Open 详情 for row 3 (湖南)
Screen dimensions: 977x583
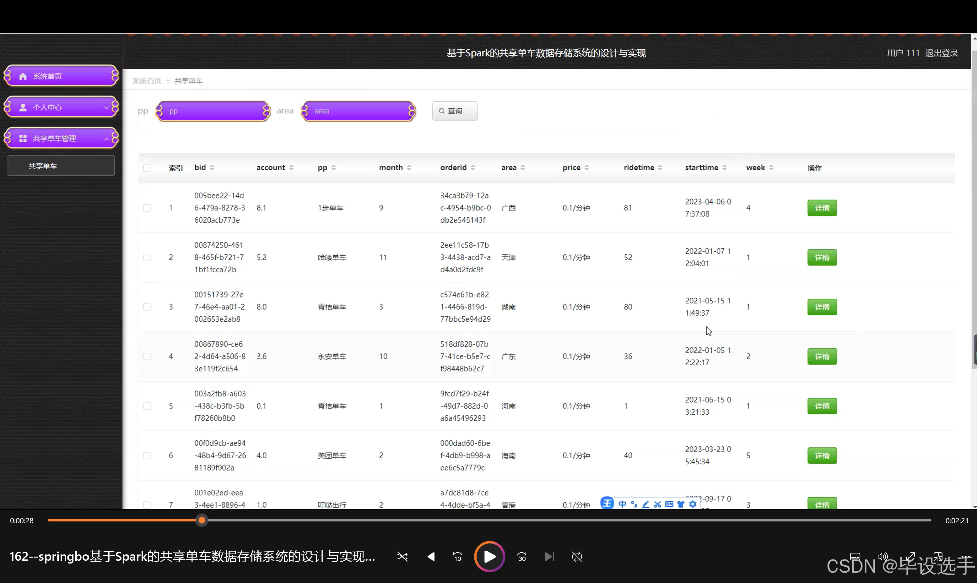pos(822,307)
